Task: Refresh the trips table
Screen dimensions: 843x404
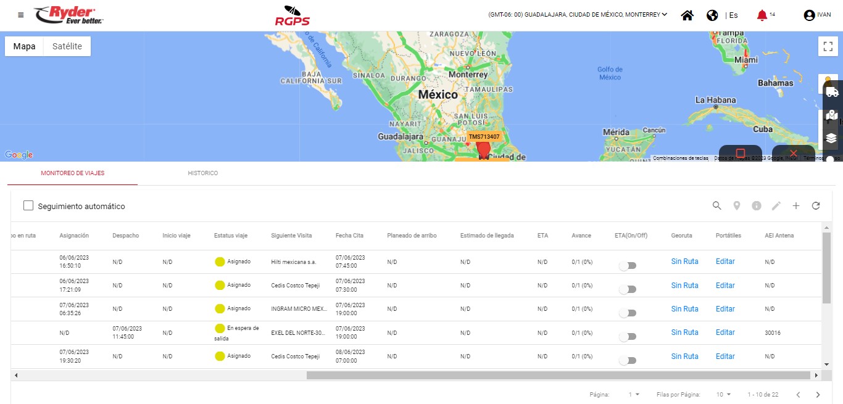Action: point(815,206)
